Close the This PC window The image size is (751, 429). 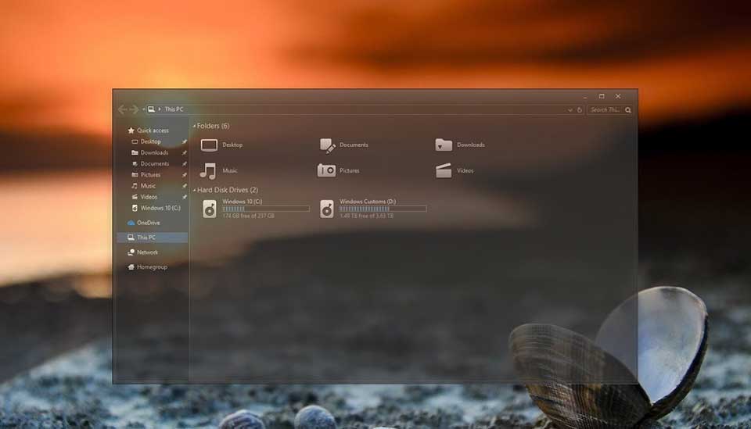coord(618,96)
